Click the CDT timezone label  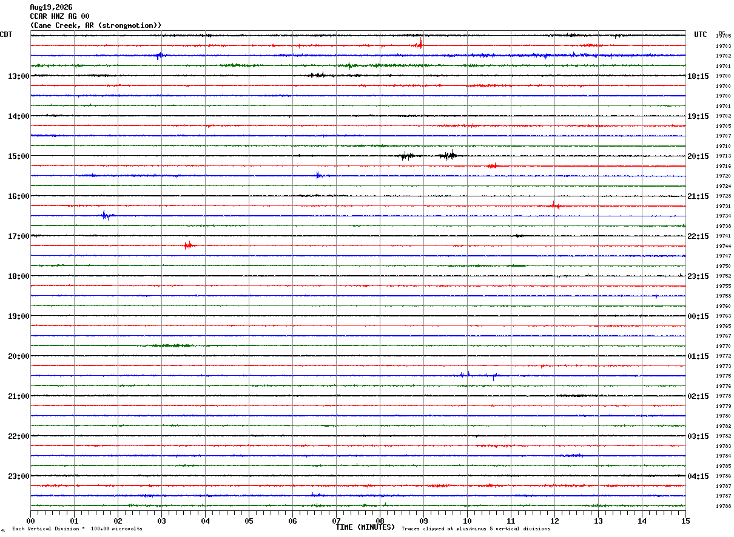pos(7,35)
